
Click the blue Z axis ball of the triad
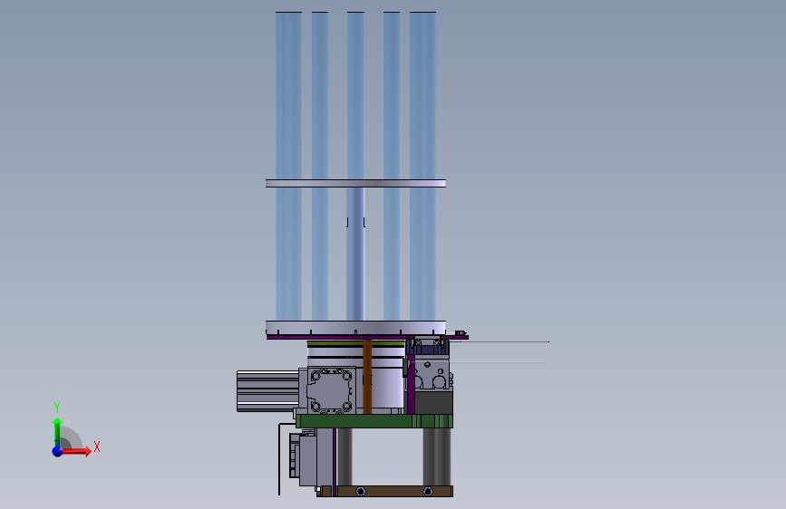[x=57, y=451]
